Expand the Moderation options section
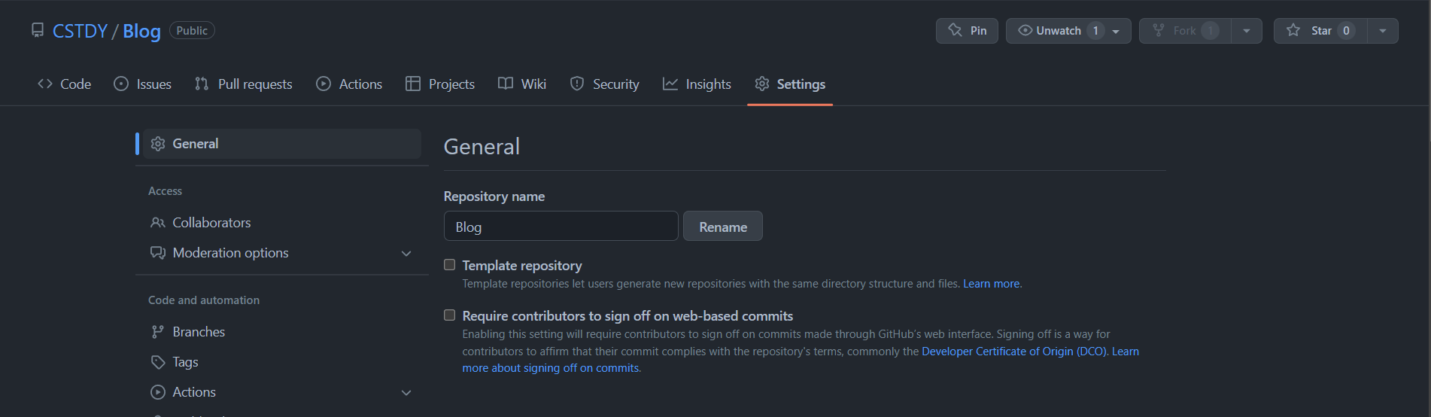Viewport: 1431px width, 417px height. (x=406, y=254)
